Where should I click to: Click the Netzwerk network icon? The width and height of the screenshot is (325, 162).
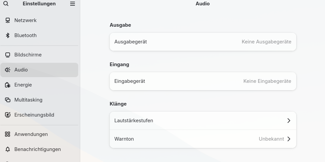pyautogui.click(x=8, y=20)
